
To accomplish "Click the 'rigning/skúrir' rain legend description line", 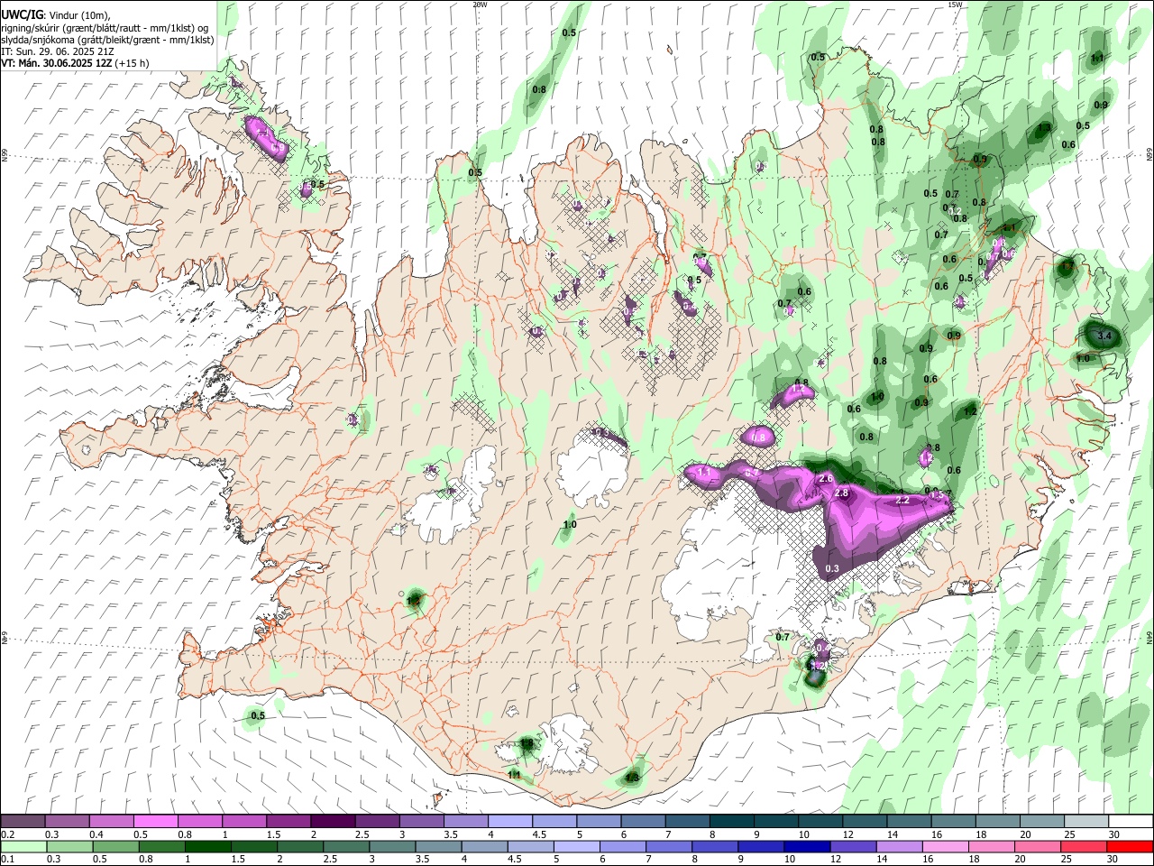I will click(105, 27).
